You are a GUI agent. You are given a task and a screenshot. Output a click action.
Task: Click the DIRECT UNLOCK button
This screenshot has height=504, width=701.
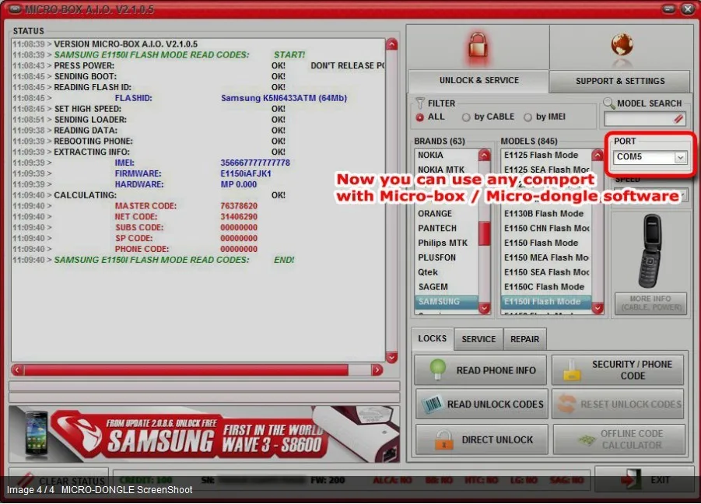click(x=482, y=439)
